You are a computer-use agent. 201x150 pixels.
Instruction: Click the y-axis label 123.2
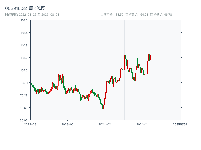click(x=24, y=58)
